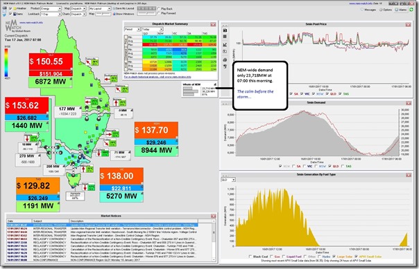
Task: Click the historical analysis link under Dispatch Market Summary
Action: click(157, 77)
